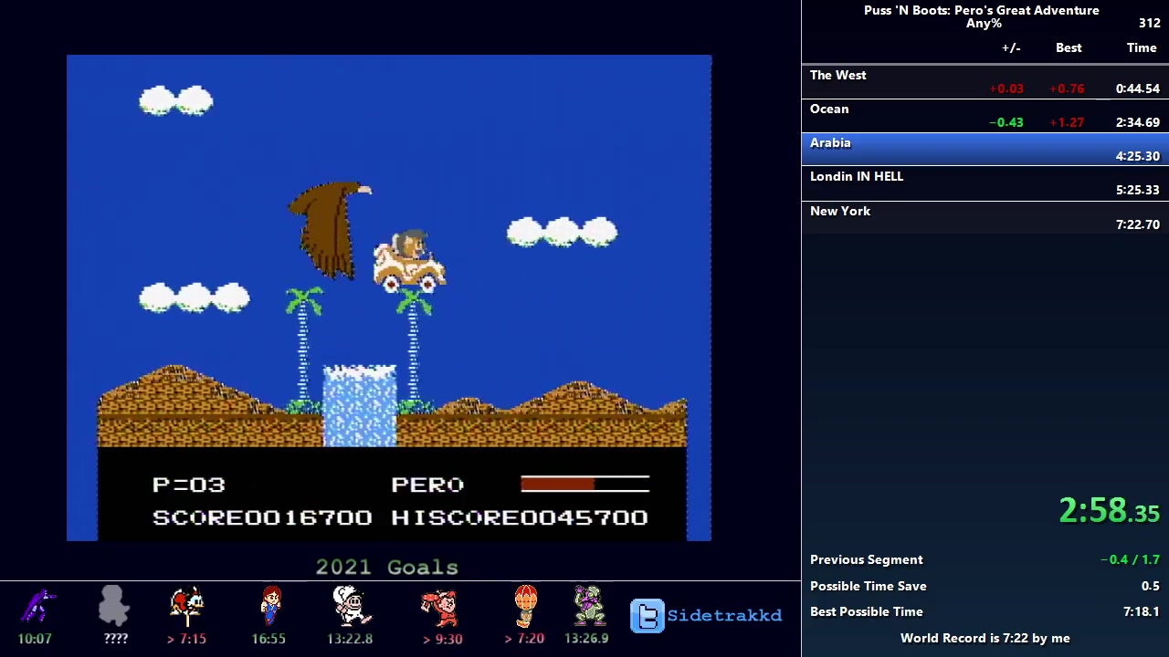Click the PERO health bar

(584, 484)
